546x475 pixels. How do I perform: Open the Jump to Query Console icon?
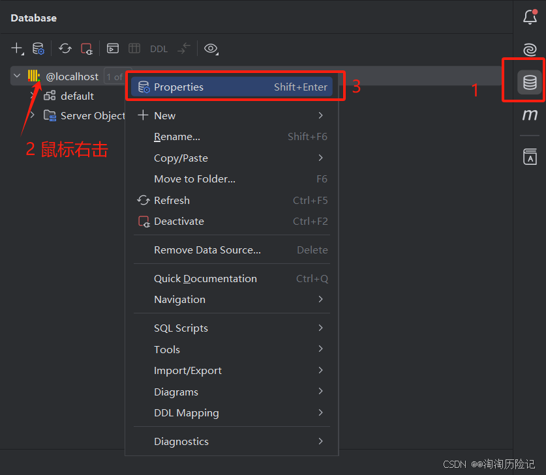[x=114, y=48]
